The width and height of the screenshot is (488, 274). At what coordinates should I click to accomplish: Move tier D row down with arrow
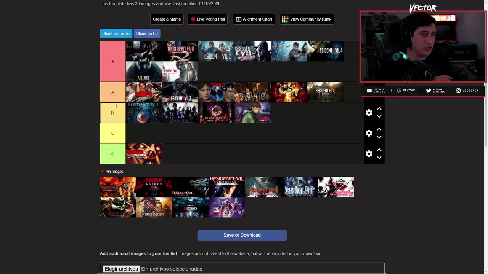point(379,158)
